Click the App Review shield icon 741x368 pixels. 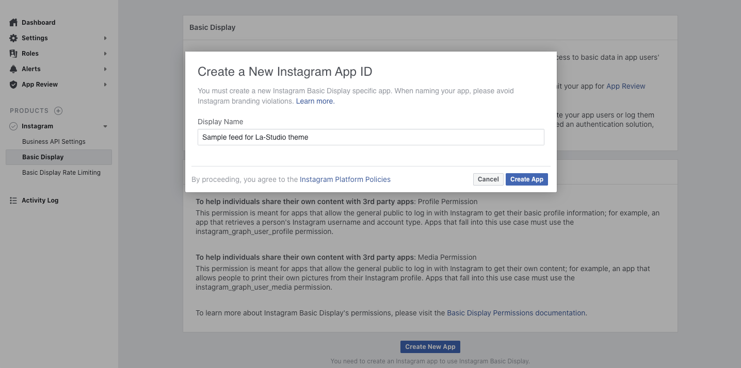tap(14, 85)
